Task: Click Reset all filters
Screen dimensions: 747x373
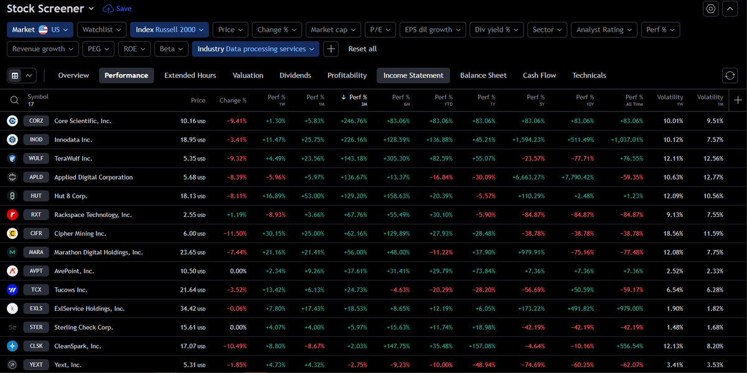Action: click(x=362, y=48)
